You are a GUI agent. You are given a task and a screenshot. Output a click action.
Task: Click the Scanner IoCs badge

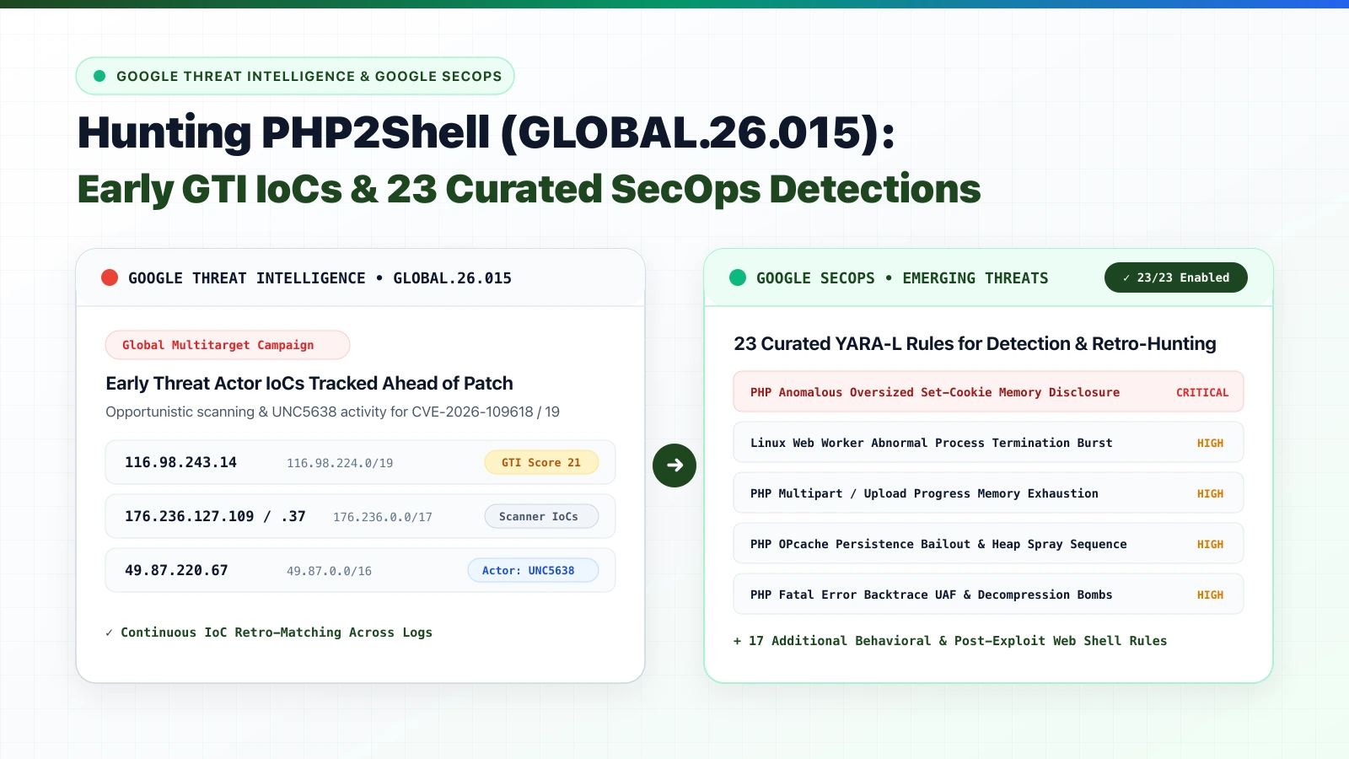coord(541,516)
